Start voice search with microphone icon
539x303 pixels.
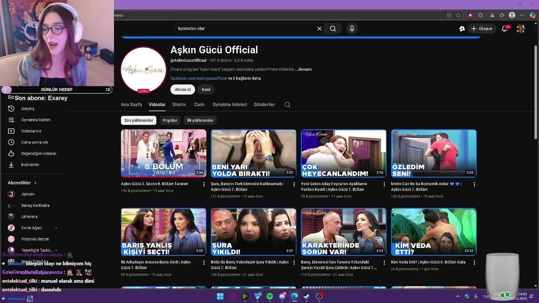tap(352, 29)
